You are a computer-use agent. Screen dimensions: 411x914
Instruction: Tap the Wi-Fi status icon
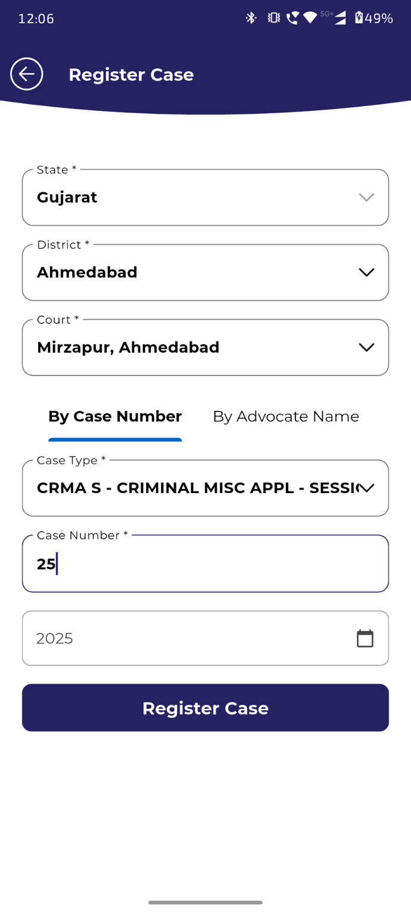pos(310,18)
